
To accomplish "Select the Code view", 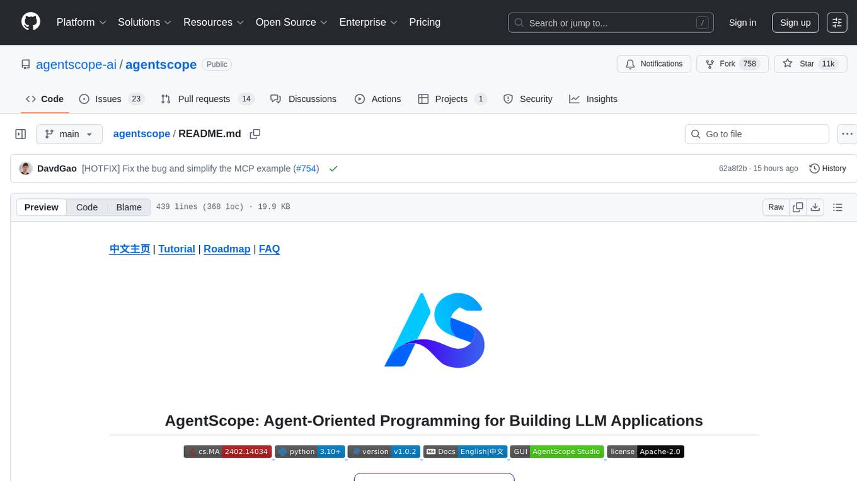I will [87, 207].
